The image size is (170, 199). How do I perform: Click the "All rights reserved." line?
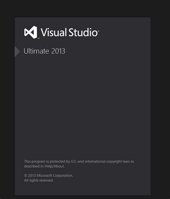pyautogui.click(x=39, y=180)
